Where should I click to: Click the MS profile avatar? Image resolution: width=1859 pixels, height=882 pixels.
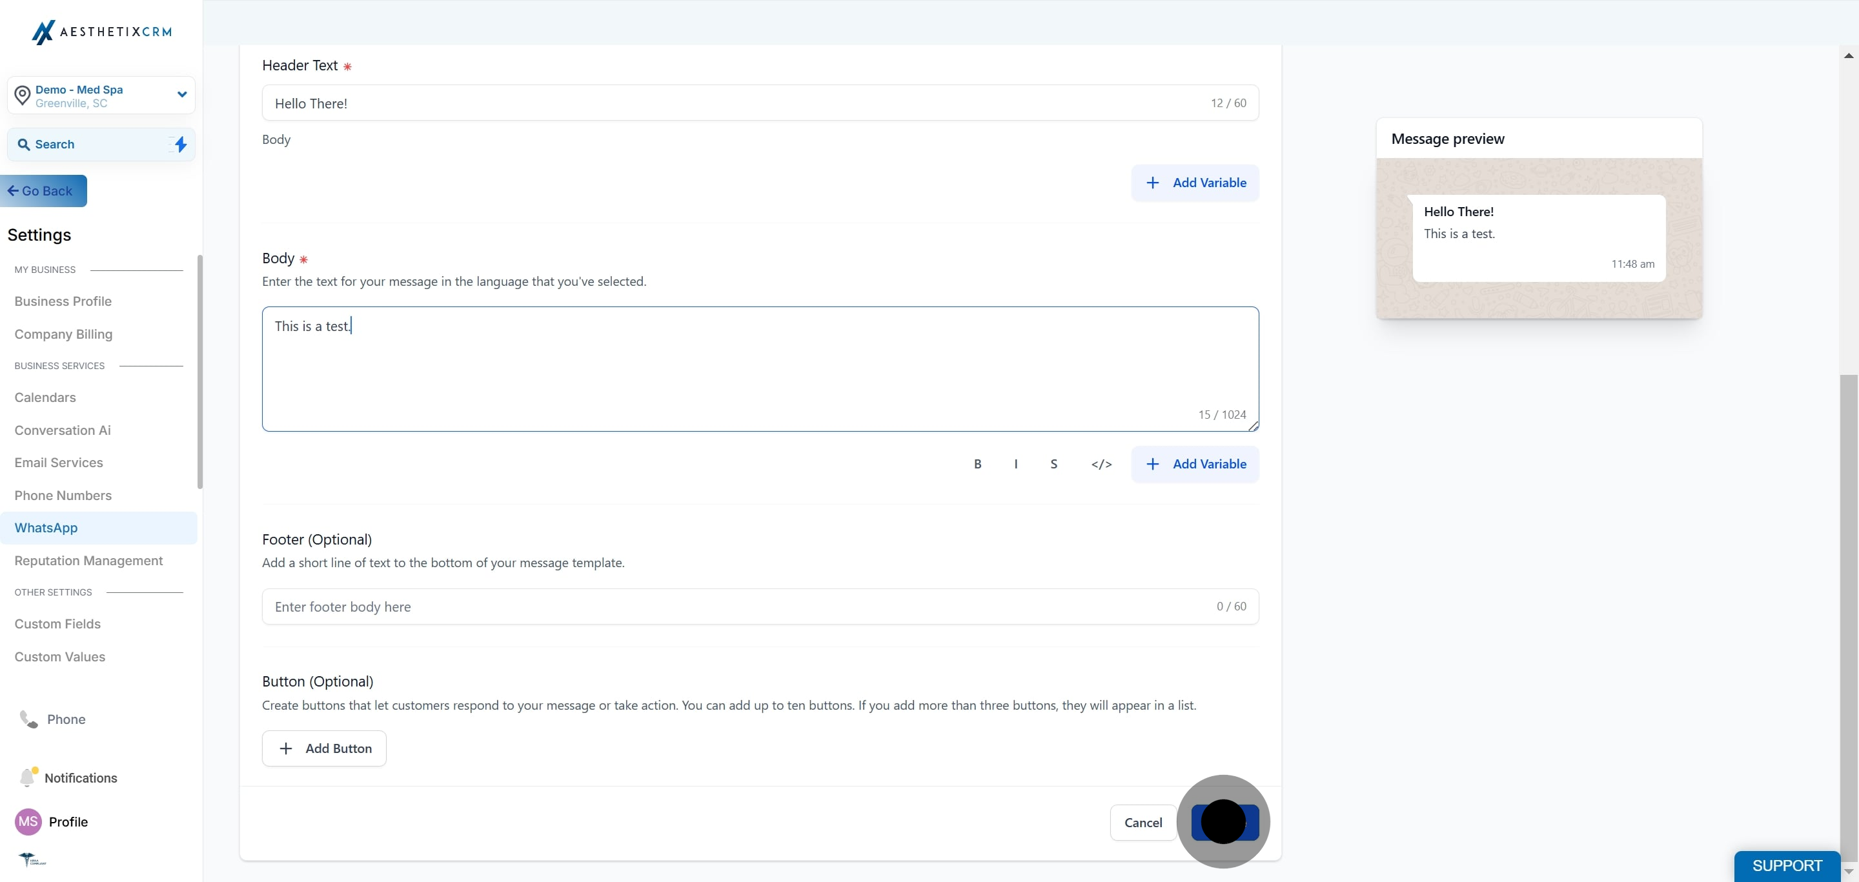coord(28,821)
